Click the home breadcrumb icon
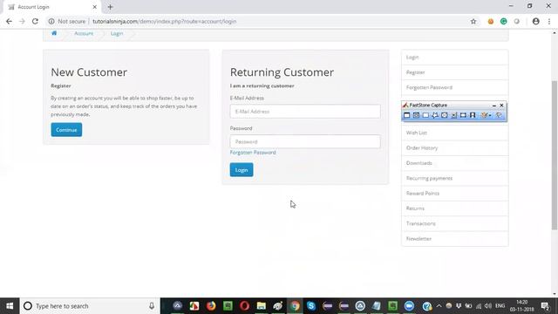The image size is (558, 314). (x=54, y=33)
